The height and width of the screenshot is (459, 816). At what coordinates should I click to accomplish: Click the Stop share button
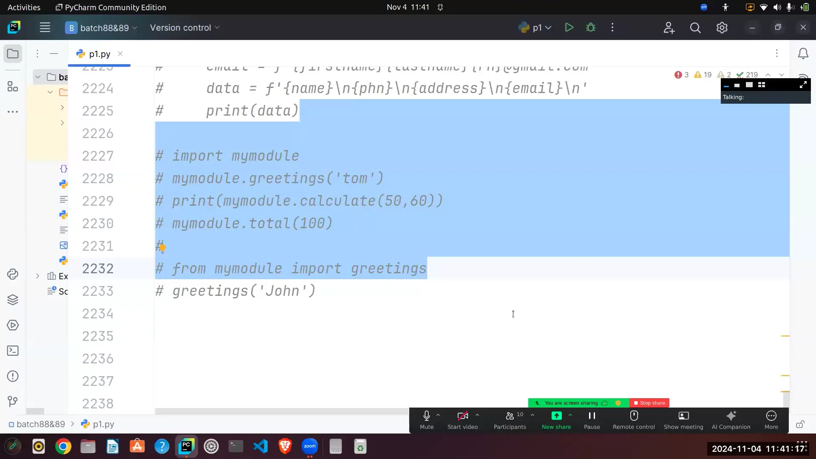(x=649, y=403)
